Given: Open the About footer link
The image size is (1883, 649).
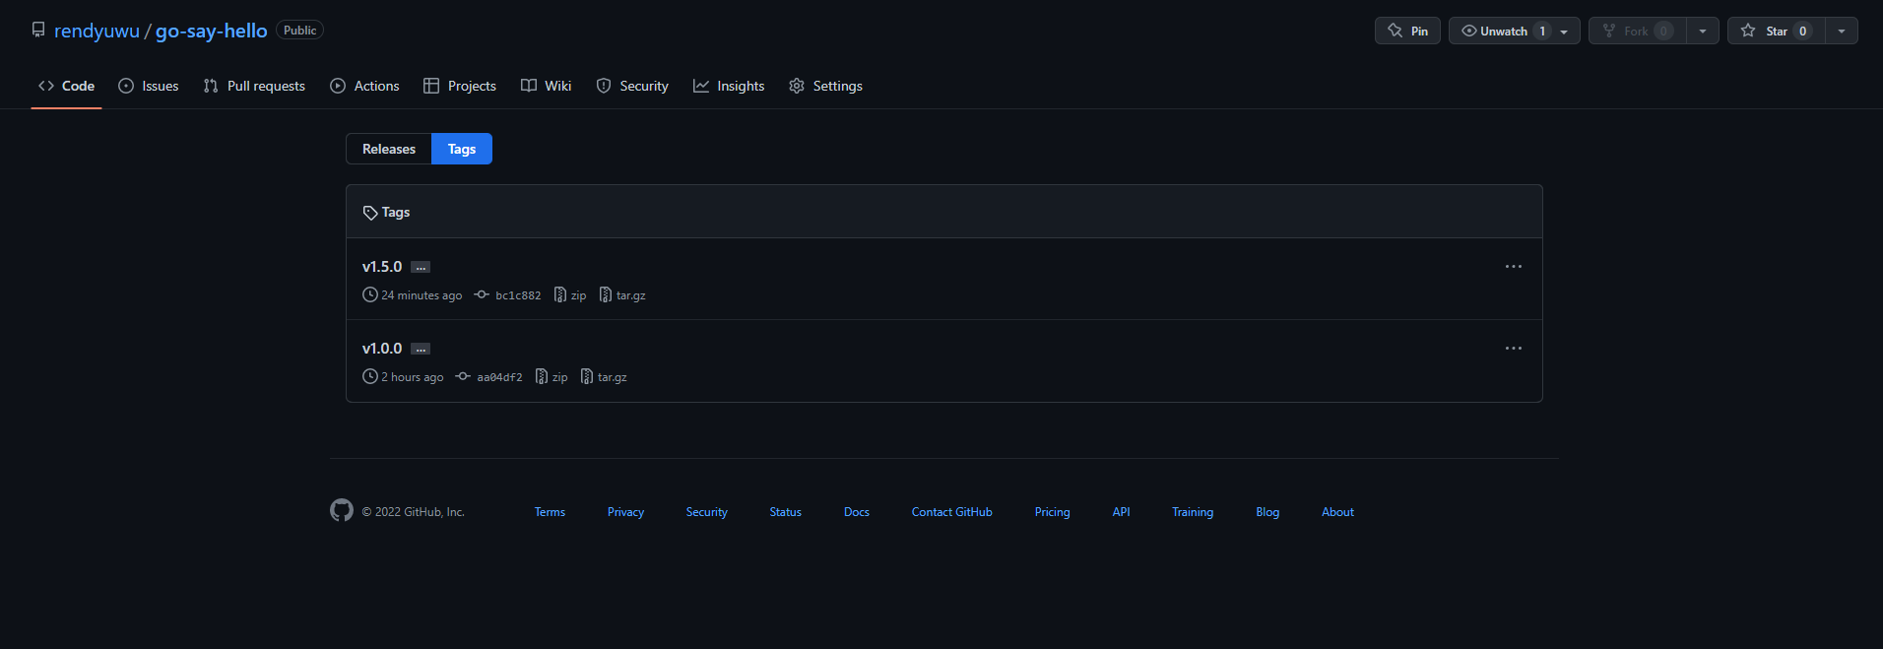Looking at the screenshot, I should [1337, 512].
